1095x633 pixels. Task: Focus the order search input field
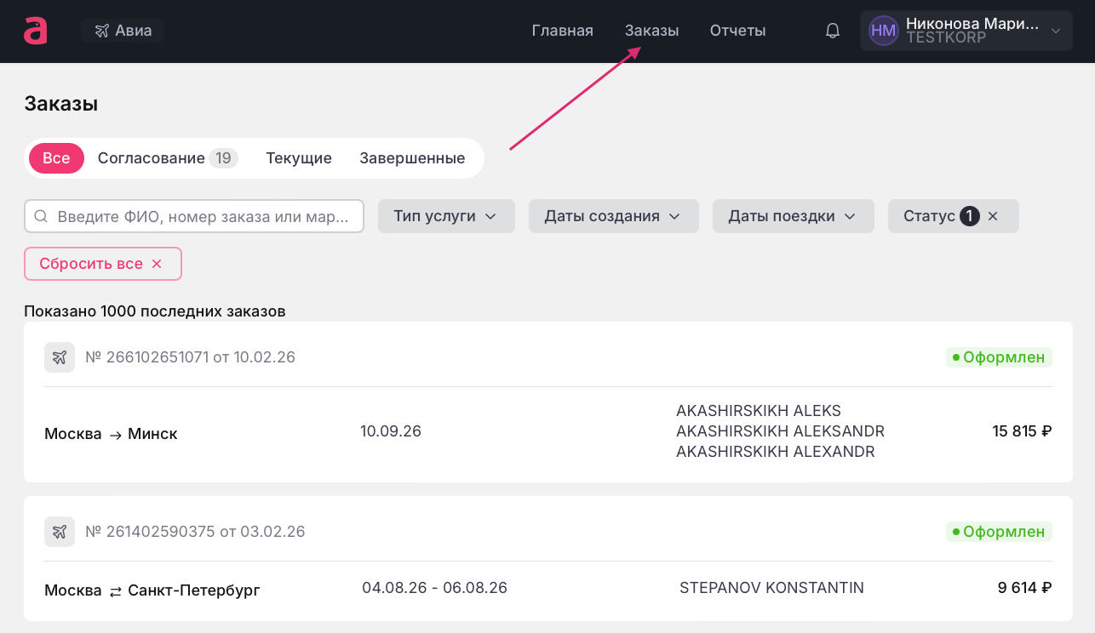tap(203, 216)
